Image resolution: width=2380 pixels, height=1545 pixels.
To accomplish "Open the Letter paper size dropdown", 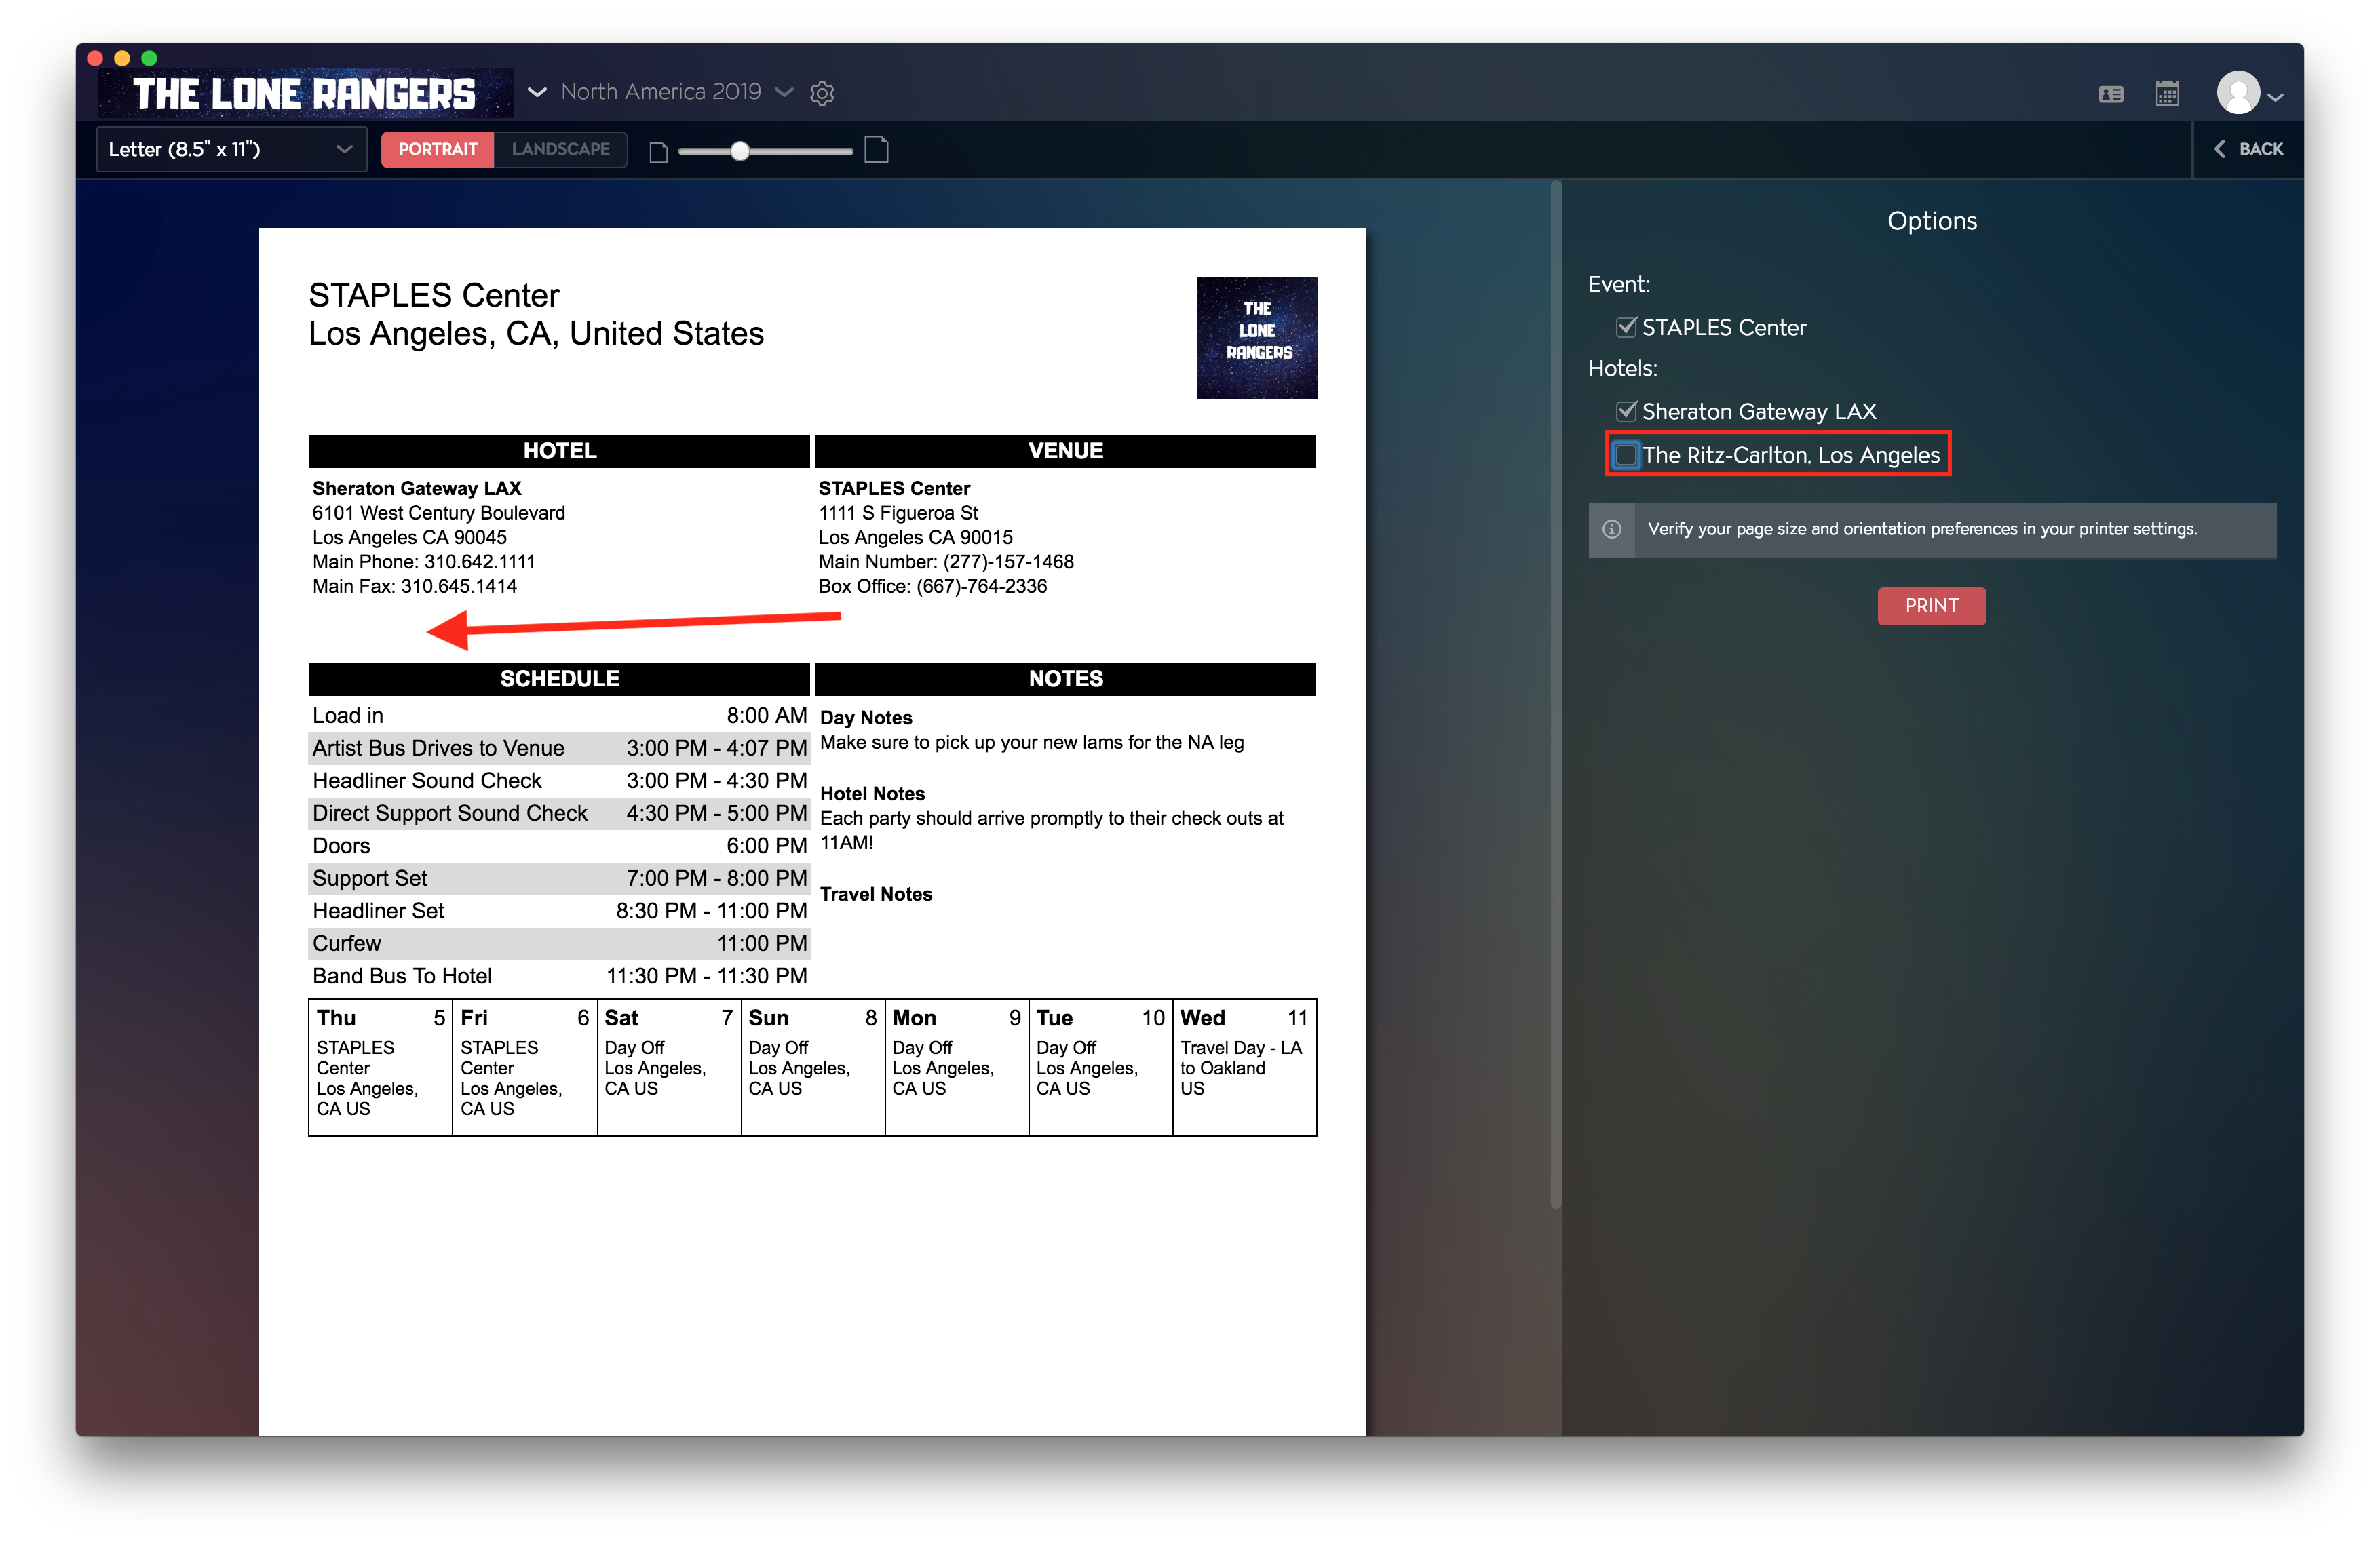I will (x=231, y=149).
